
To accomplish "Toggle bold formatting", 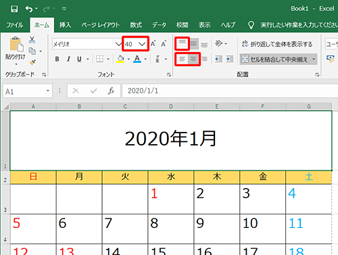I will click(57, 59).
